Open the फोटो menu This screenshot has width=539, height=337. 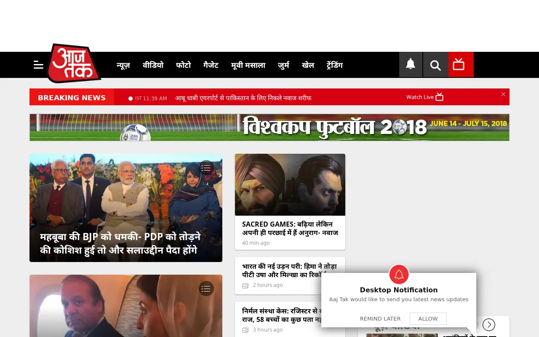[183, 65]
